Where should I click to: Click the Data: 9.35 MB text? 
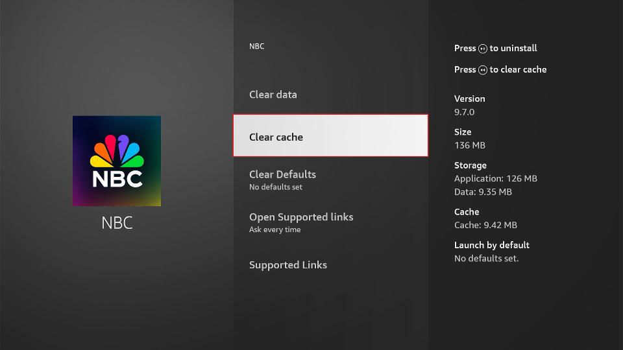coord(483,192)
